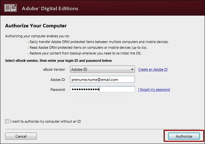Click the Adobe ID field label

click(x=58, y=80)
